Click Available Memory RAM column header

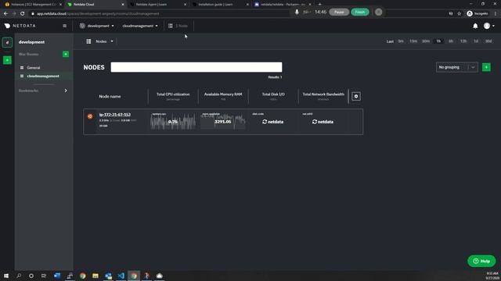click(x=223, y=94)
